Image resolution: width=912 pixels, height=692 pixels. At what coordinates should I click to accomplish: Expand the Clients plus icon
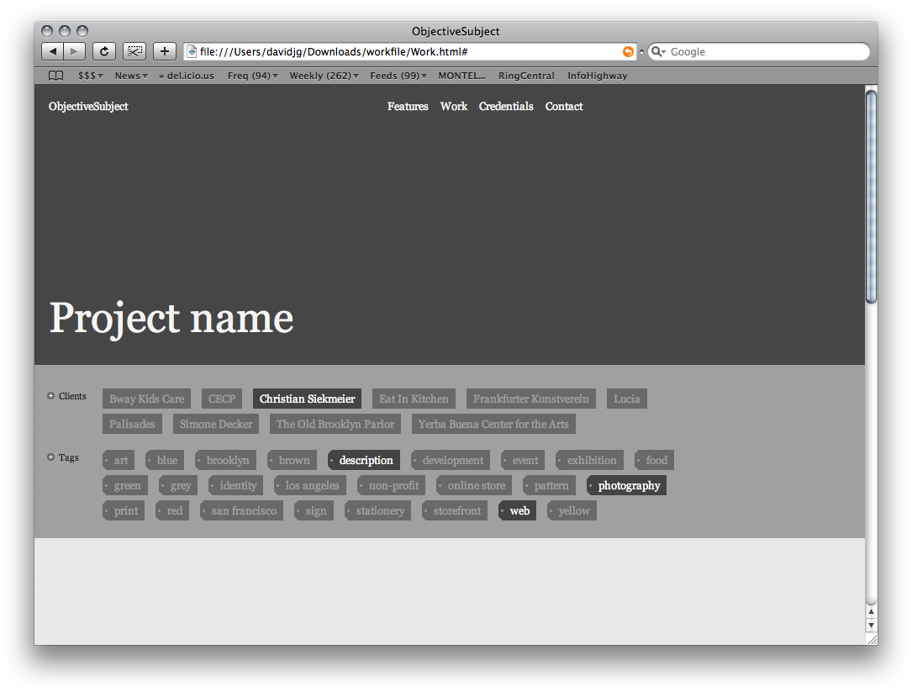click(x=50, y=396)
